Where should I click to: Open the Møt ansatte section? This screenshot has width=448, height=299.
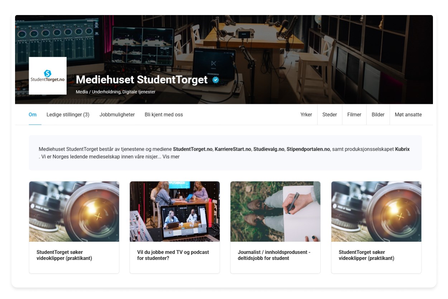[408, 115]
